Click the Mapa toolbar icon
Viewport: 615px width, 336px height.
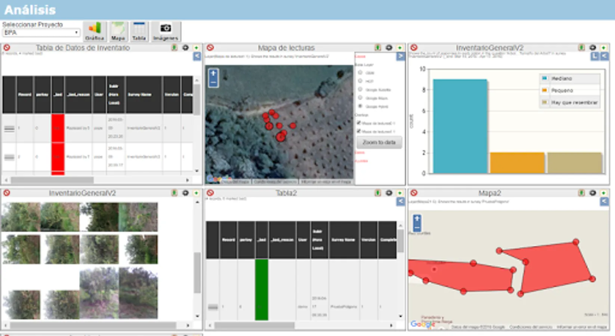click(118, 31)
